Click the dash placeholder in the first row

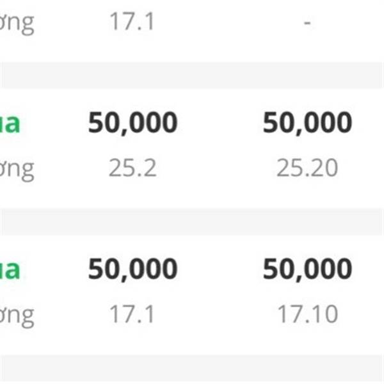(x=307, y=23)
